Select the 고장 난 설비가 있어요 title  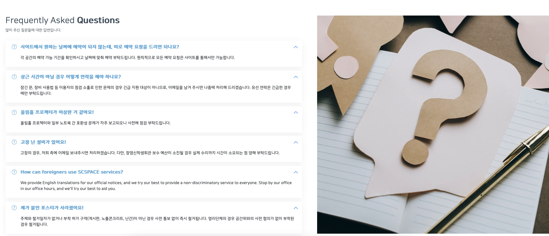coord(43,142)
